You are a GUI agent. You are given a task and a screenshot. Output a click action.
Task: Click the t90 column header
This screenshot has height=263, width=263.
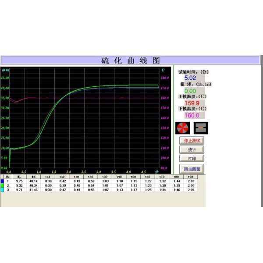191,176
